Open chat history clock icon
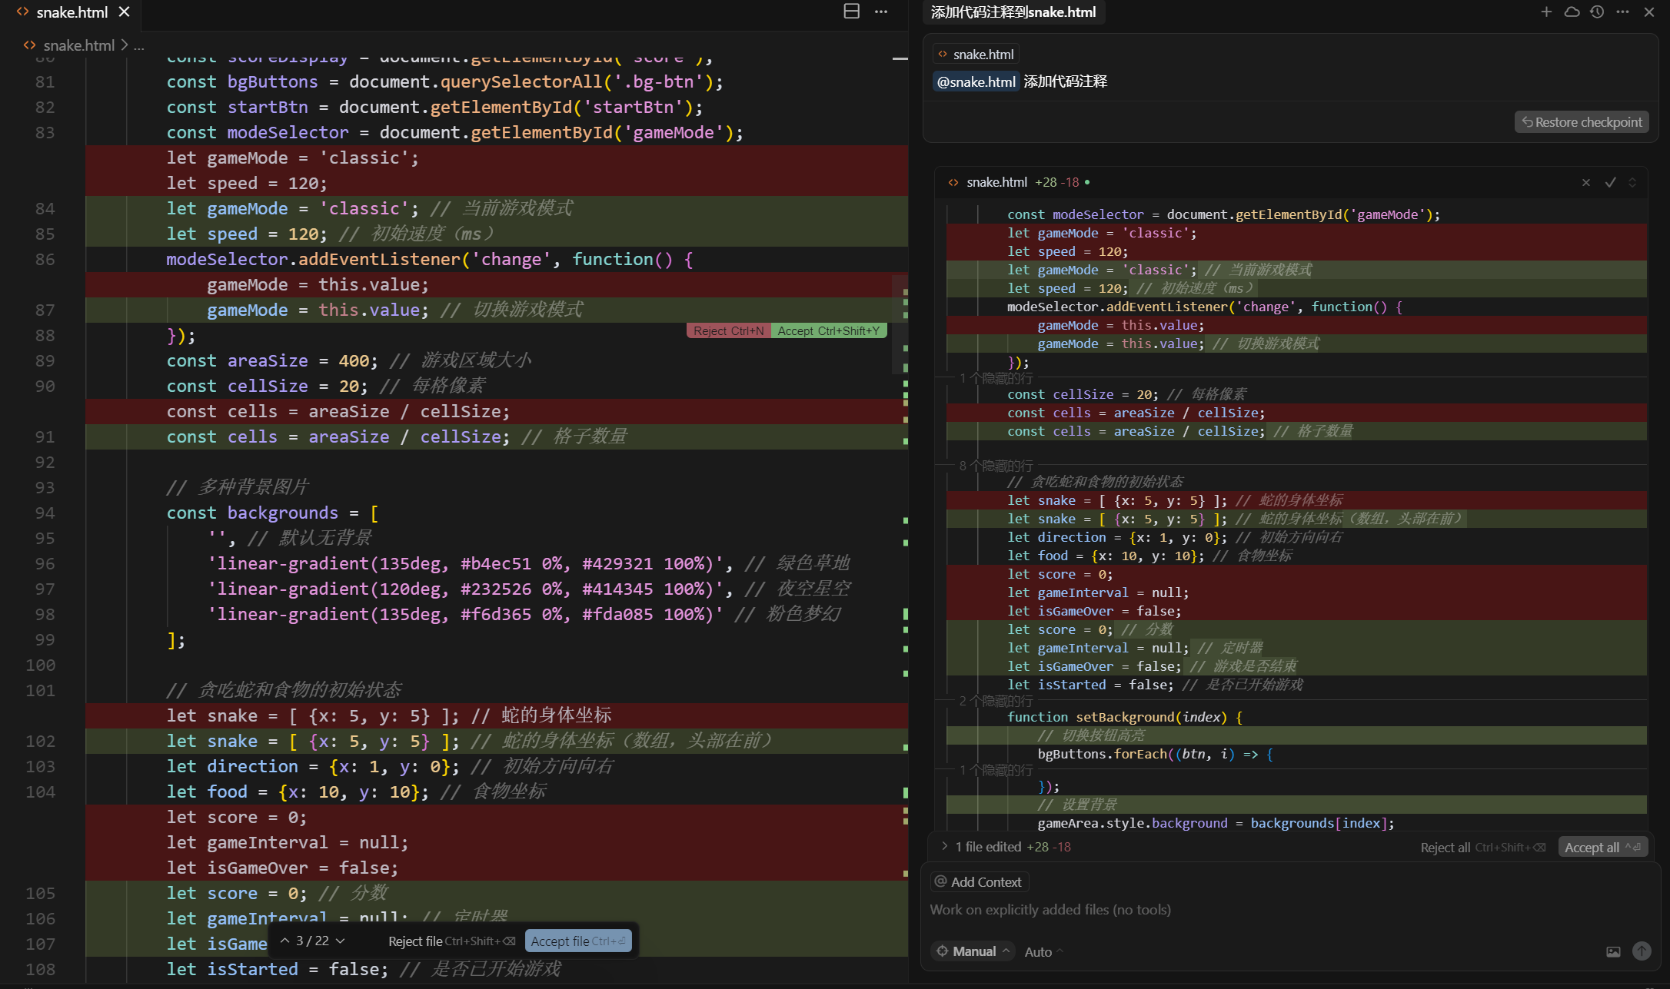The height and width of the screenshot is (989, 1670). (1597, 12)
